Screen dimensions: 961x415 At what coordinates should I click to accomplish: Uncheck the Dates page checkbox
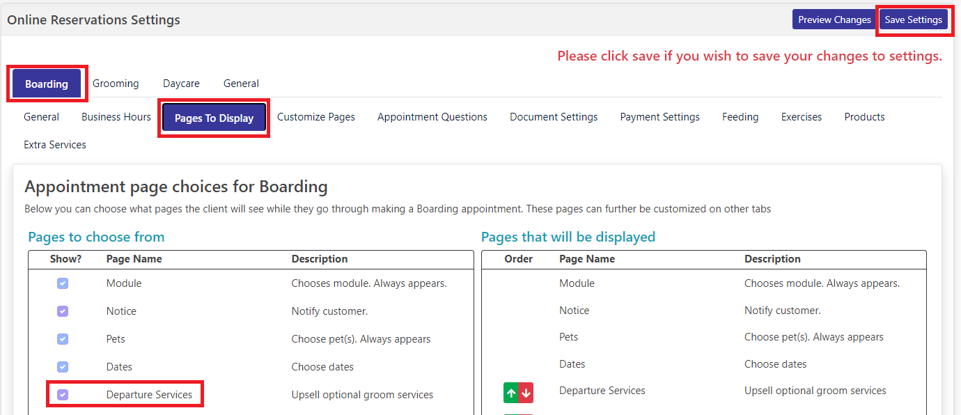tap(63, 367)
